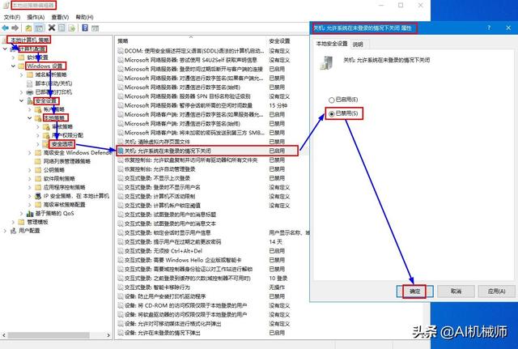Switch to the 本地安全设置 tab
Screen dimensions: 518x349
[x=332, y=44]
